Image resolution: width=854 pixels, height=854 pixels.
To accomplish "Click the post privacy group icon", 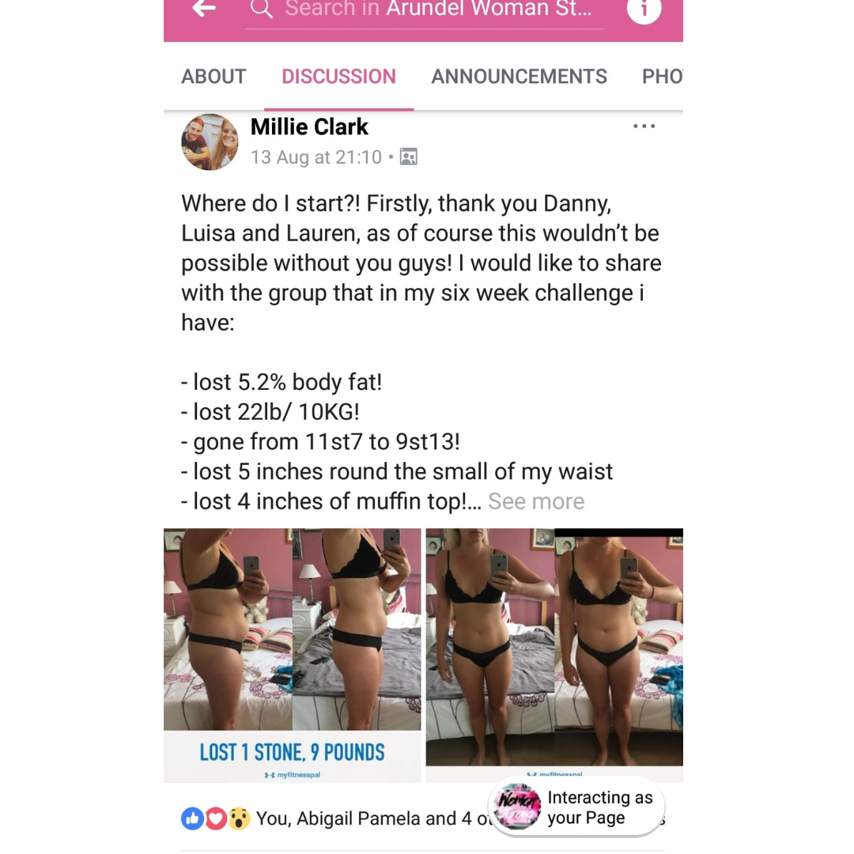I will click(409, 157).
